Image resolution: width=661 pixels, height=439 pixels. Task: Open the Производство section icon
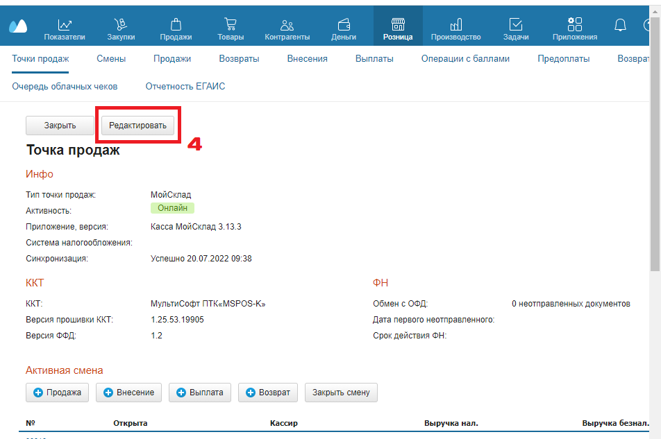pos(455,26)
